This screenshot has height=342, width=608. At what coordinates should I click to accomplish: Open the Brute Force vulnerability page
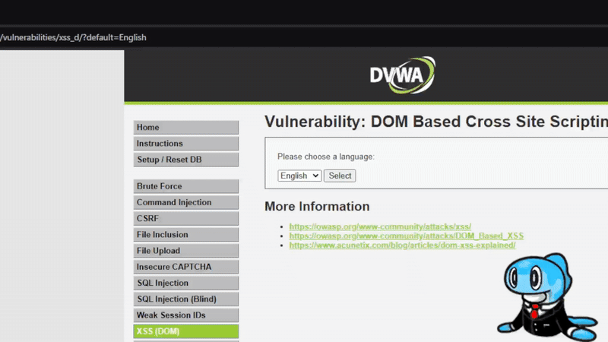(186, 186)
